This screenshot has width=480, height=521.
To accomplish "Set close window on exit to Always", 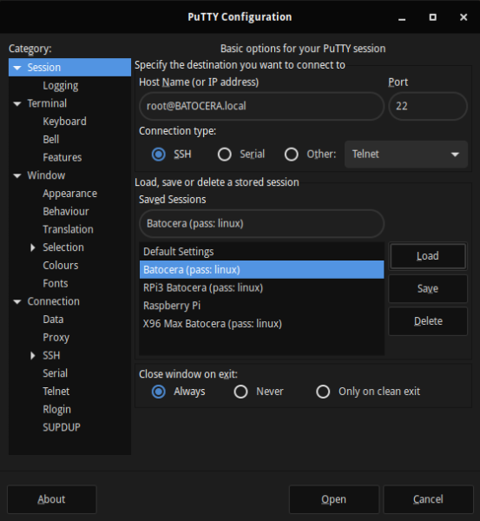I will pyautogui.click(x=159, y=392).
